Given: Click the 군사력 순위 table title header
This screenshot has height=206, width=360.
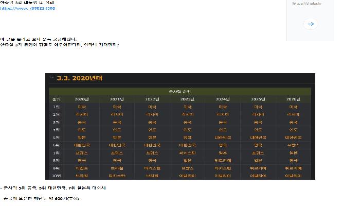Looking at the screenshot, I should (181, 91).
